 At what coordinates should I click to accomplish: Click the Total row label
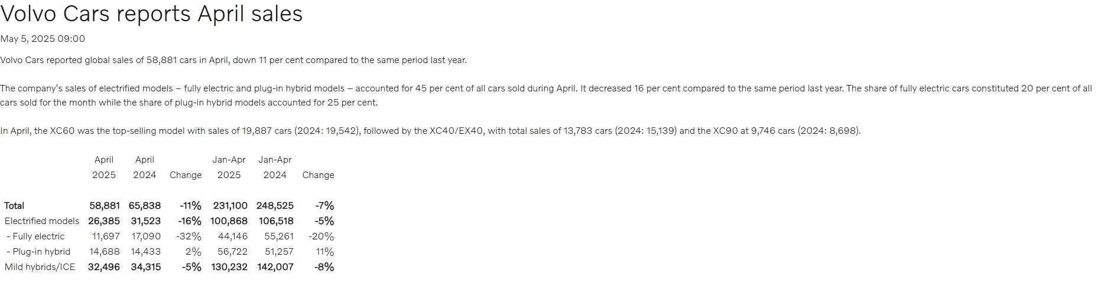(x=14, y=206)
